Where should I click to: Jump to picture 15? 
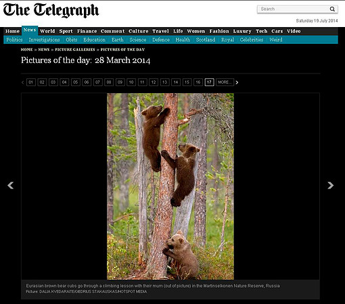point(187,82)
